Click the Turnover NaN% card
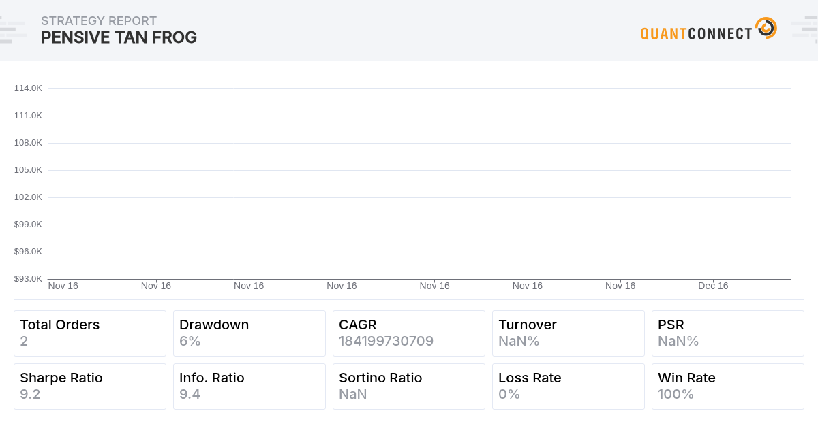The width and height of the screenshot is (818, 430). (x=569, y=333)
